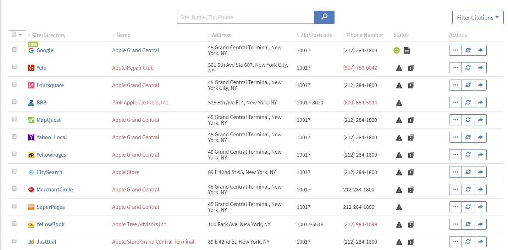Click the warning triangle in CitySearch row

click(x=399, y=172)
